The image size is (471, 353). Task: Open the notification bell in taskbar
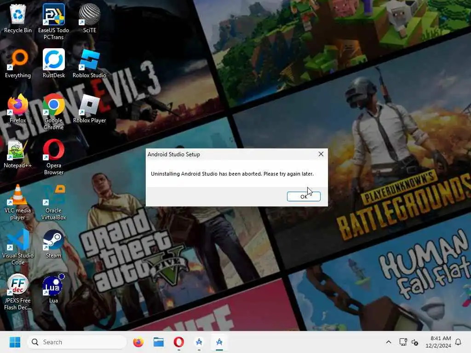pyautogui.click(x=458, y=342)
